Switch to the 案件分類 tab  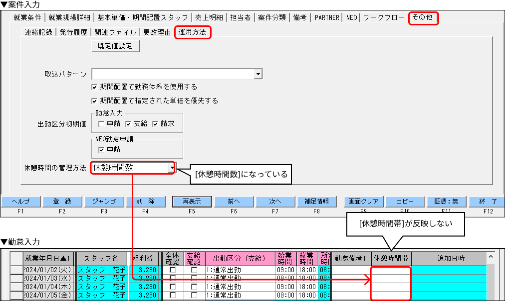coord(272,17)
